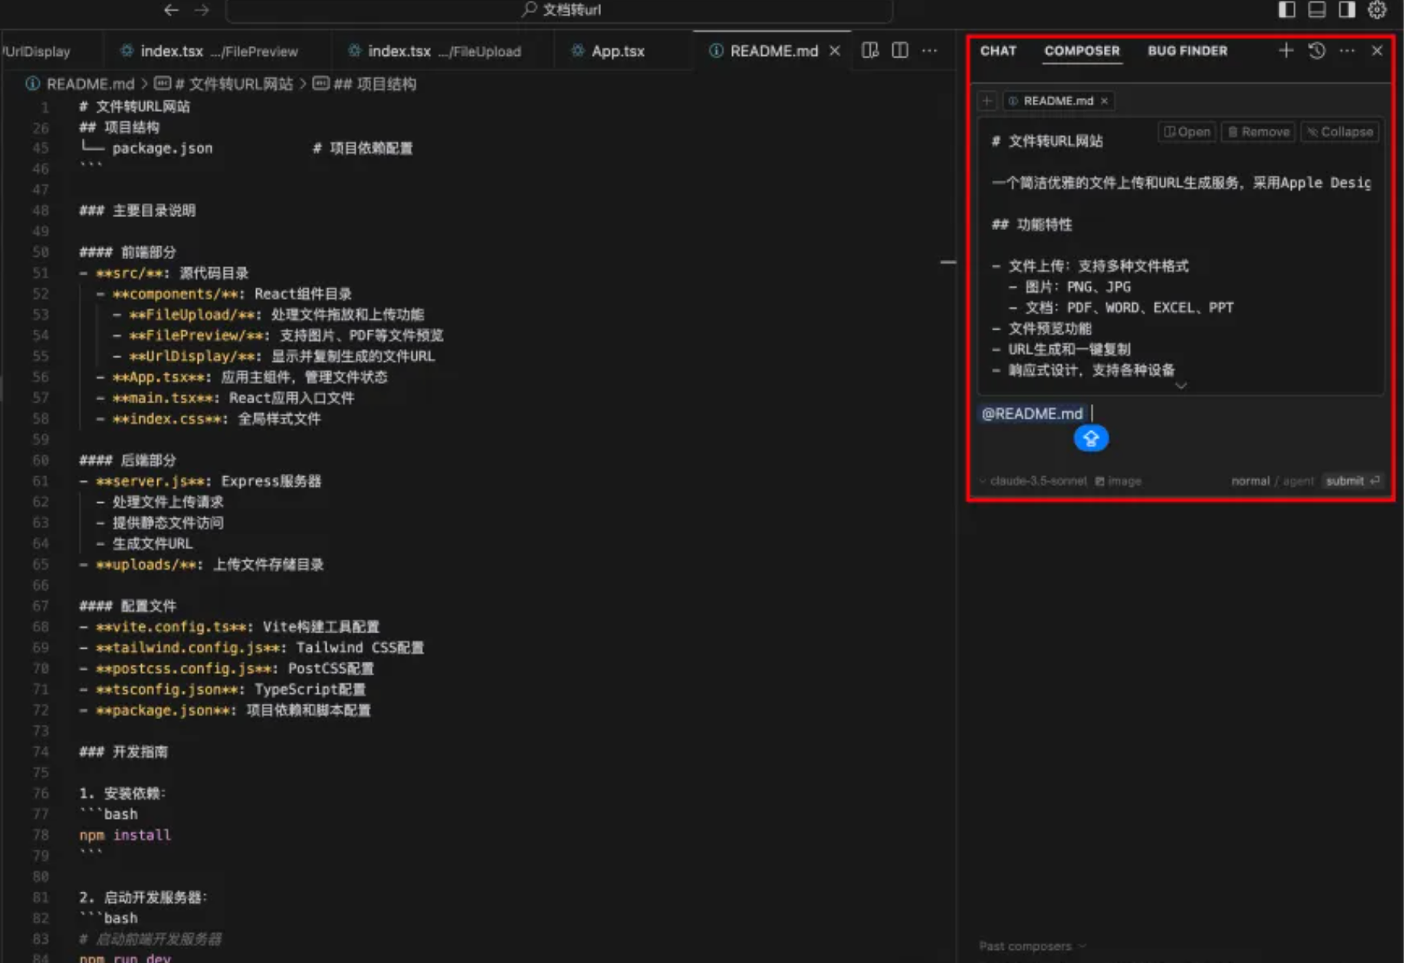Screen dimensions: 1409x963
Task: Click 项目结构 breadcrumb segment
Action: [x=375, y=84]
